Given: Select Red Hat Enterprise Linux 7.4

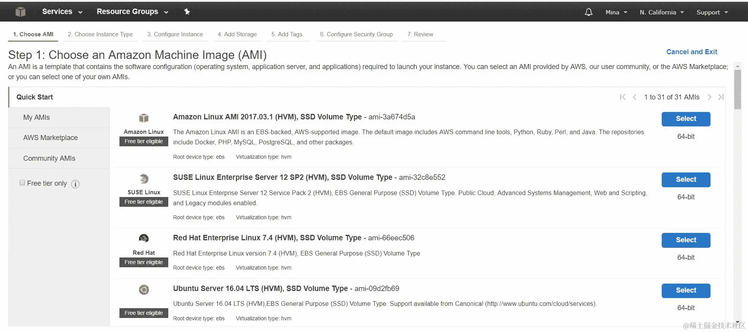Looking at the screenshot, I should click(x=686, y=240).
